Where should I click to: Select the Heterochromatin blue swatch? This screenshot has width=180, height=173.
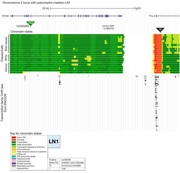click(x=14, y=159)
